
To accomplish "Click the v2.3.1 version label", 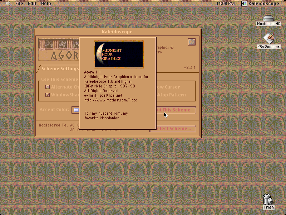I will (x=189, y=67).
